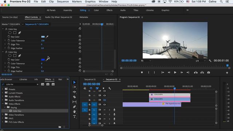The height and width of the screenshot is (131, 233).
Task: Expand Presets folder in Effects
Action: [3, 89]
